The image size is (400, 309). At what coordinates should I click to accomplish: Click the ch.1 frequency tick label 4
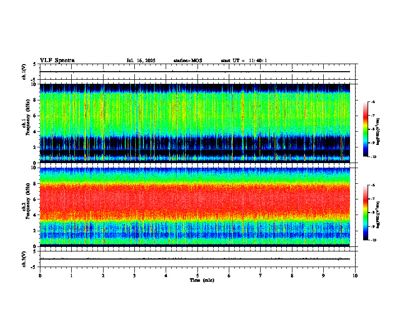point(35,132)
